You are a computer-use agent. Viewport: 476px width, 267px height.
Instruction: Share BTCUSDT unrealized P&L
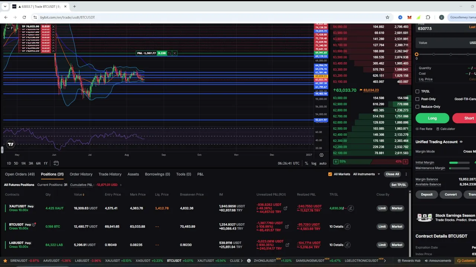point(287,227)
